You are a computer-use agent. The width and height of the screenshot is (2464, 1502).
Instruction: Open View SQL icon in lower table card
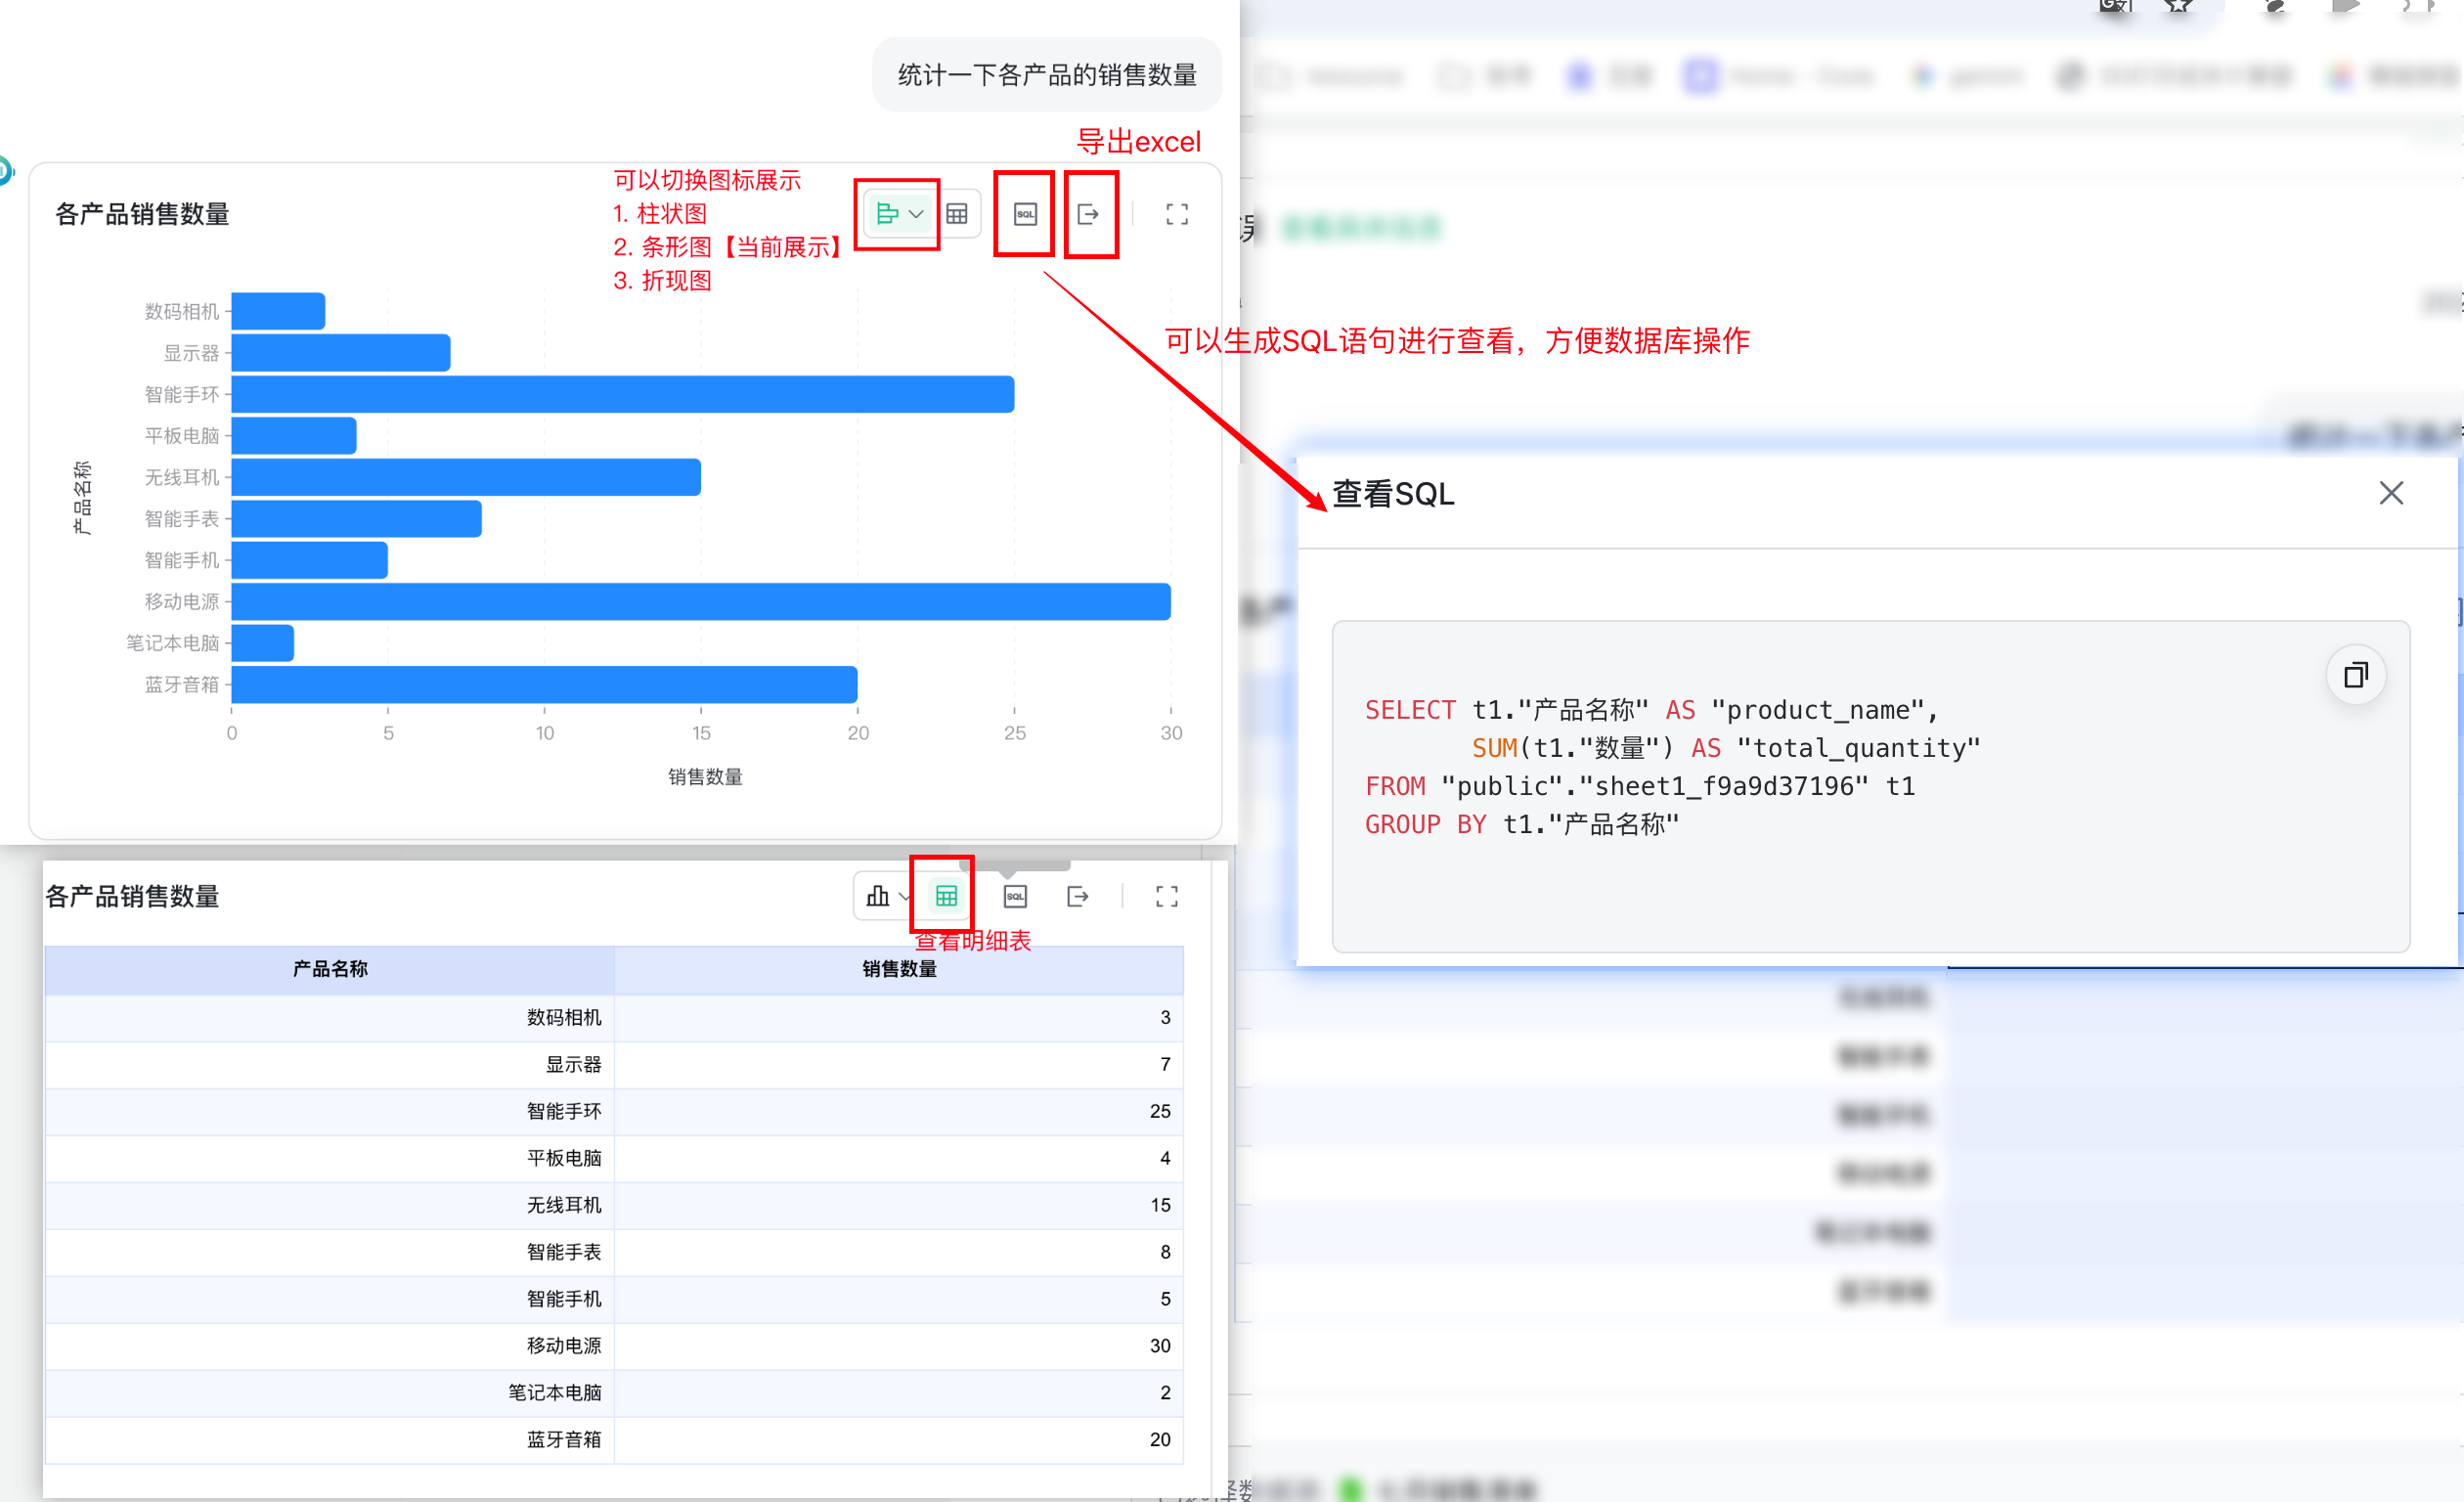click(1015, 896)
